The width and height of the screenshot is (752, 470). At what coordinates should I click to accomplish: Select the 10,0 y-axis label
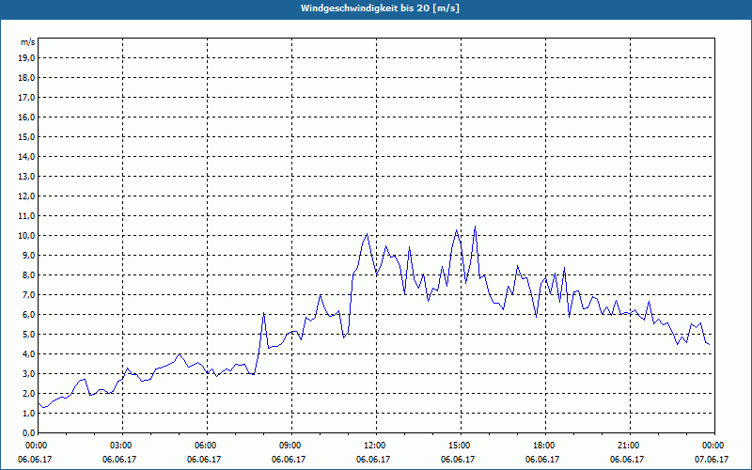click(x=26, y=236)
